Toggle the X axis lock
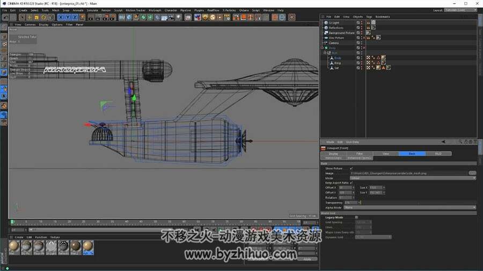This screenshot has height=271, width=483. click(60, 17)
